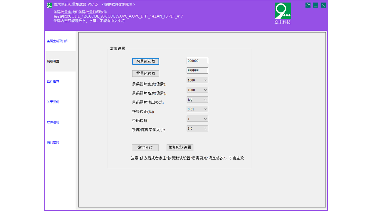Screen dimensions: 376x211
Task: Click the 000000 foreground color field
Action: (197, 61)
